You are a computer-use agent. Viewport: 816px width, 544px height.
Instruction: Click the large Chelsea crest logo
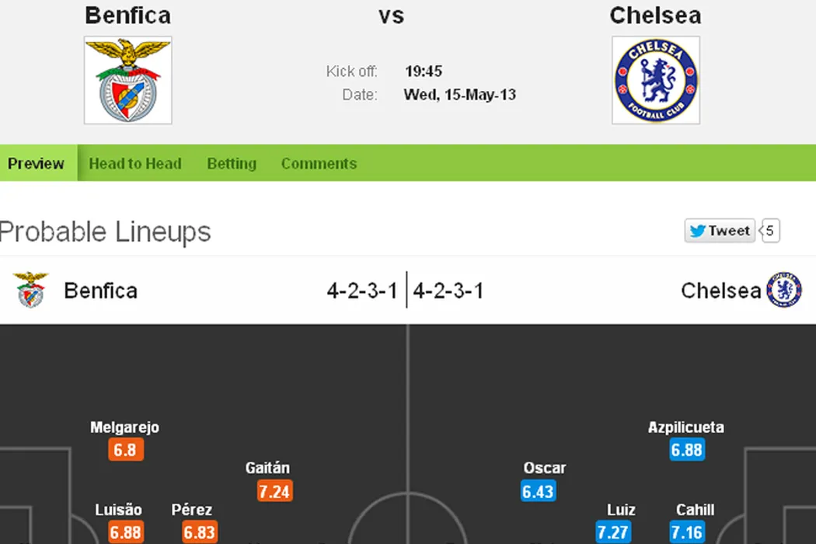click(655, 80)
